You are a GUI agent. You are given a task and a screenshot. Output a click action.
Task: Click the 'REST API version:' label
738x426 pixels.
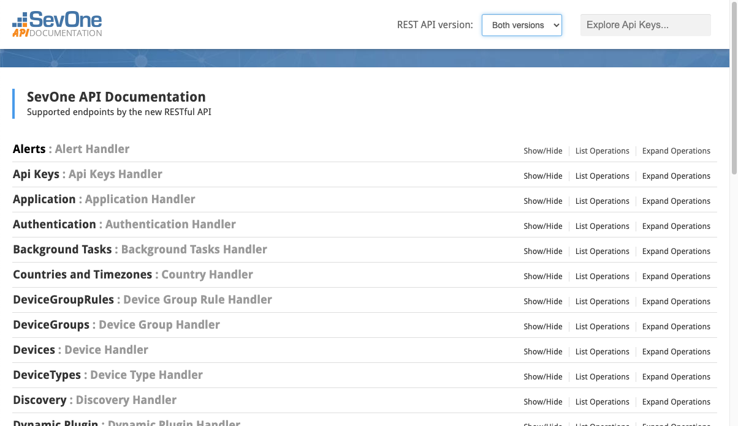click(435, 25)
